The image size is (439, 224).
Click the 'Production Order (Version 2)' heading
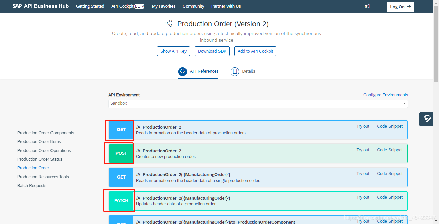tap(223, 24)
